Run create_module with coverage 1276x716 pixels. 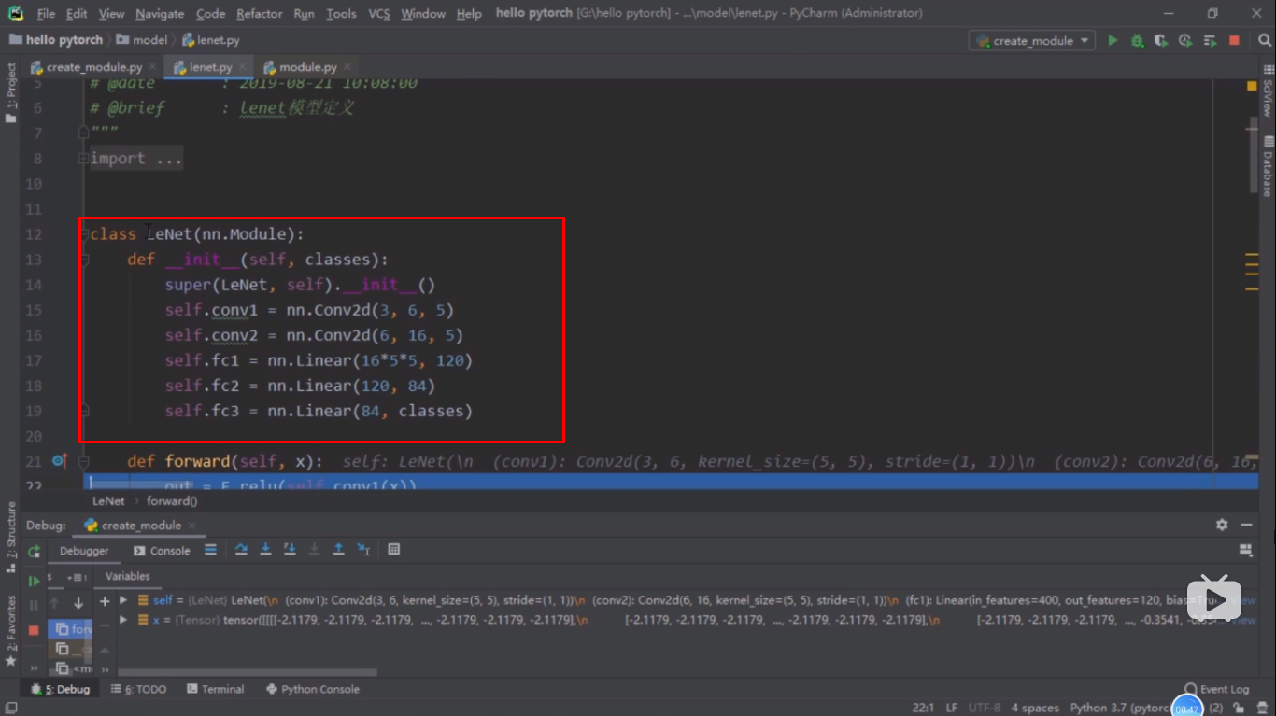[1161, 40]
